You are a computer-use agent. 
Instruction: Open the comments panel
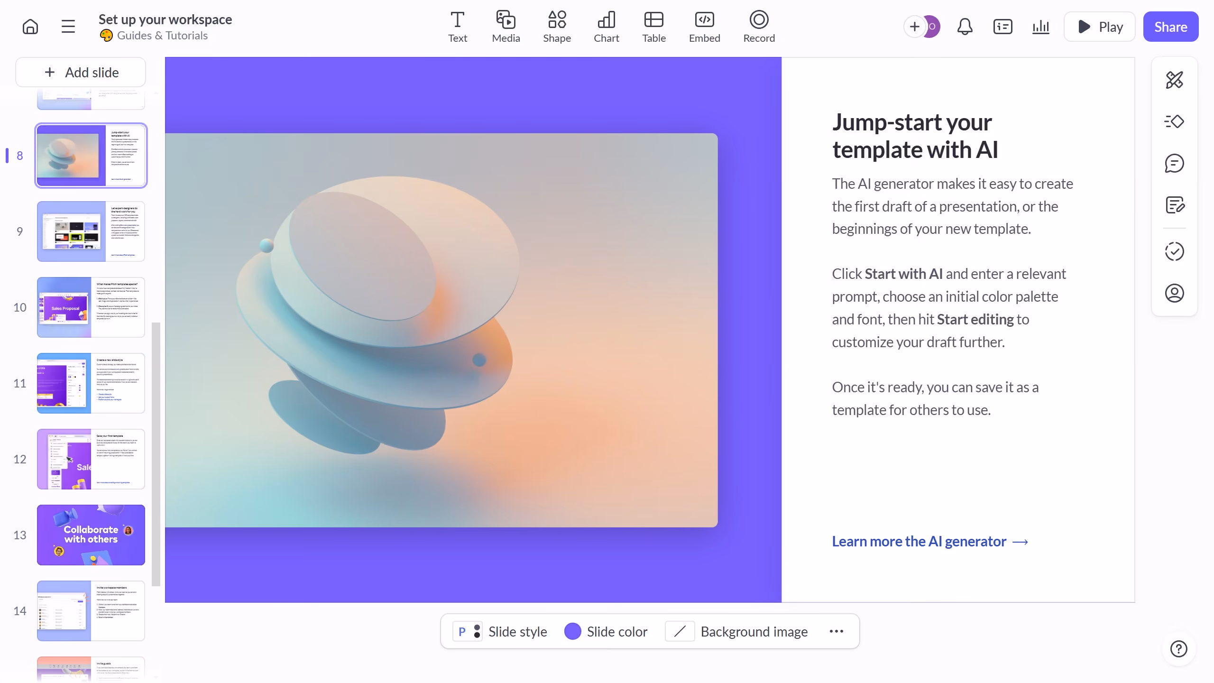(x=1174, y=163)
